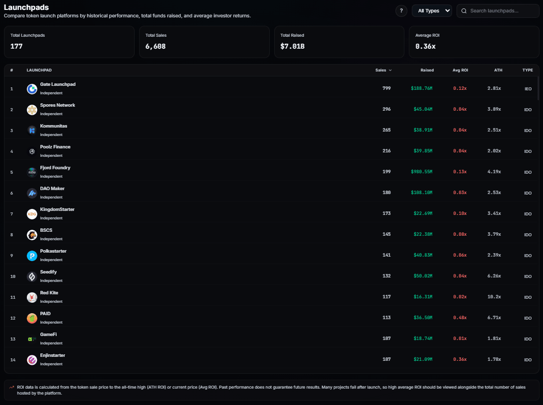Click the Total Raised $7.01B card
This screenshot has height=405, width=543.
[x=339, y=42]
